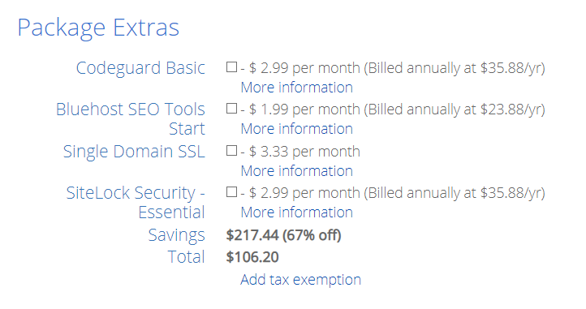This screenshot has height=309, width=586.
Task: Tick the Bluehost SEO Tools Start checkbox
Action: [231, 109]
